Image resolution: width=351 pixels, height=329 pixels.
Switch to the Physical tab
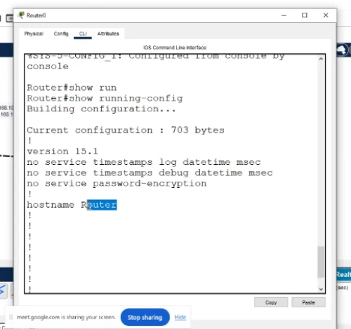click(x=34, y=34)
